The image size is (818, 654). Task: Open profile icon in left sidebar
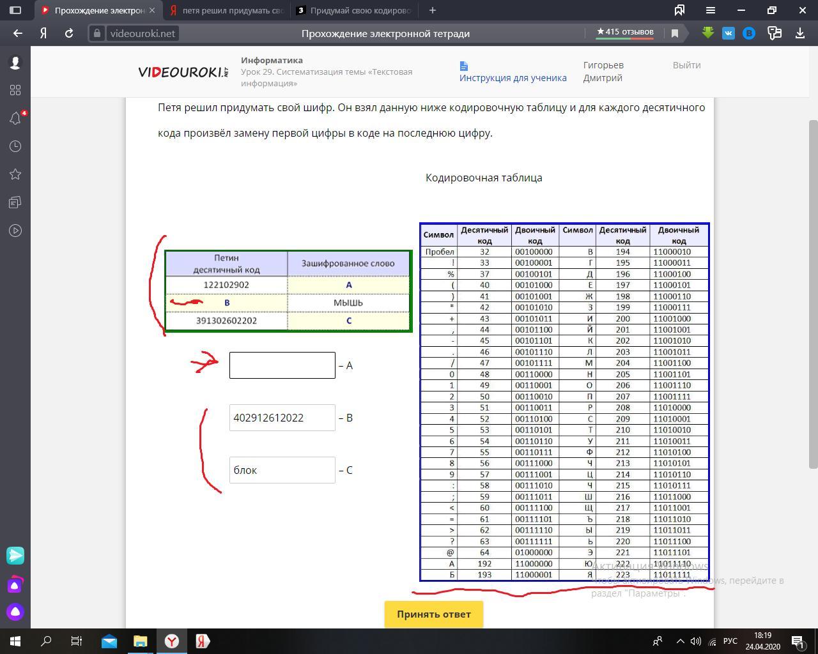point(15,63)
